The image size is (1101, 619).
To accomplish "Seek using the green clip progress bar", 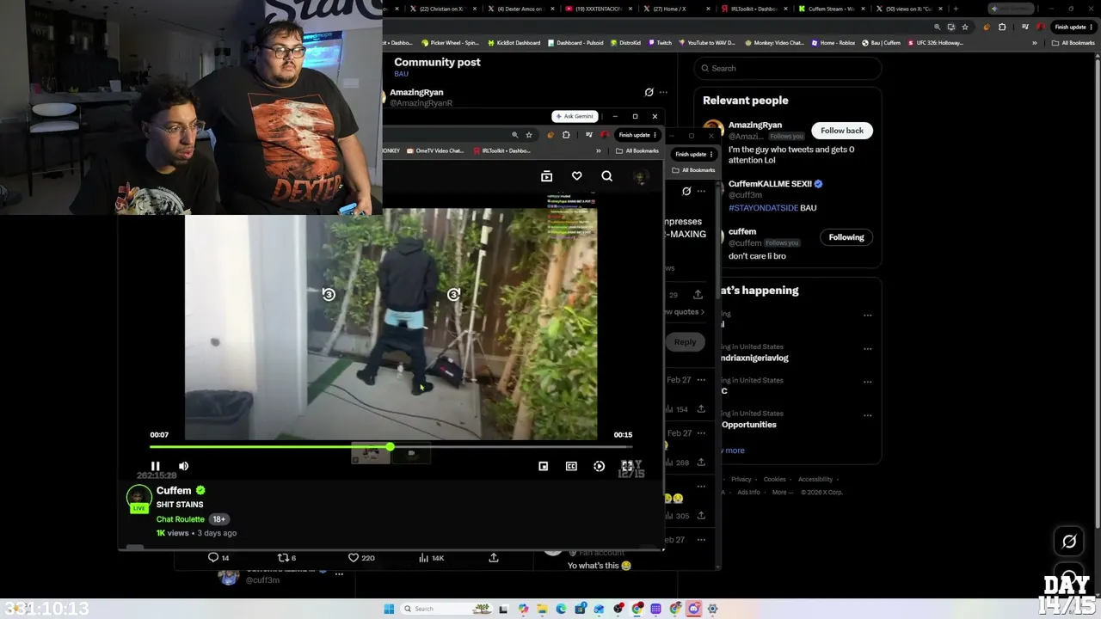I will point(391,447).
